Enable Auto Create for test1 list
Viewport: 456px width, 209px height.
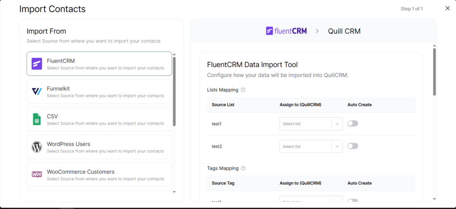(x=353, y=123)
